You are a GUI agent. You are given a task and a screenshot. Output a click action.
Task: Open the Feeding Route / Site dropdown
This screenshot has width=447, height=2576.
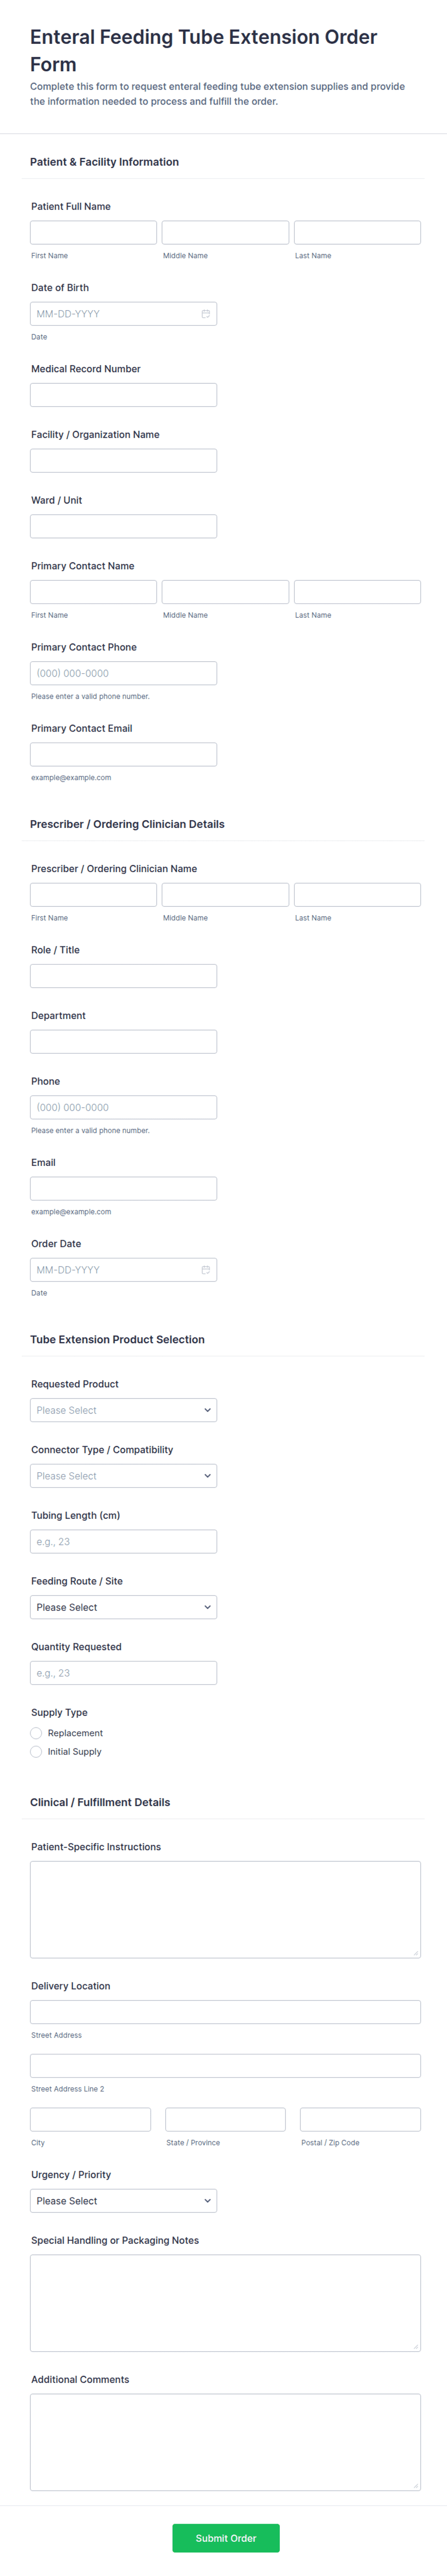coord(123,1607)
